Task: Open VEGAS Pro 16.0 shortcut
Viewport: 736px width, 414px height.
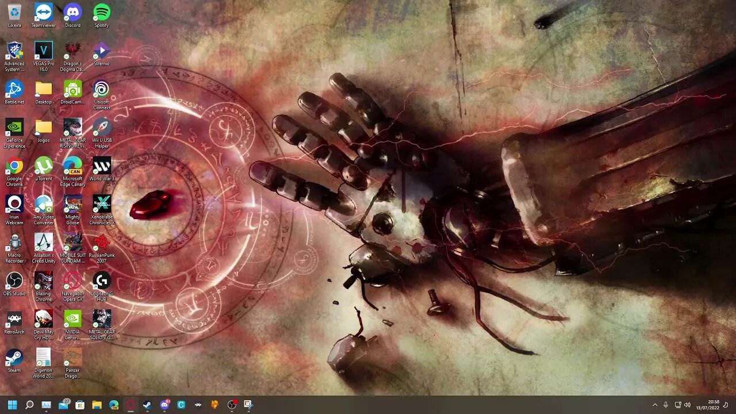Action: (43, 57)
